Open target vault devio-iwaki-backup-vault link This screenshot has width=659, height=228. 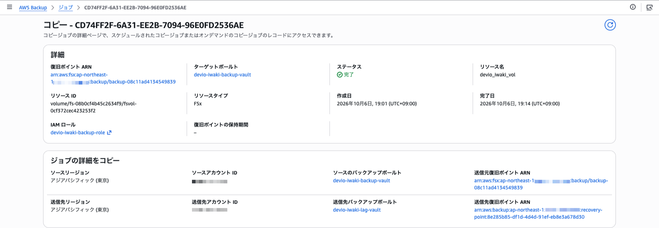(x=222, y=75)
